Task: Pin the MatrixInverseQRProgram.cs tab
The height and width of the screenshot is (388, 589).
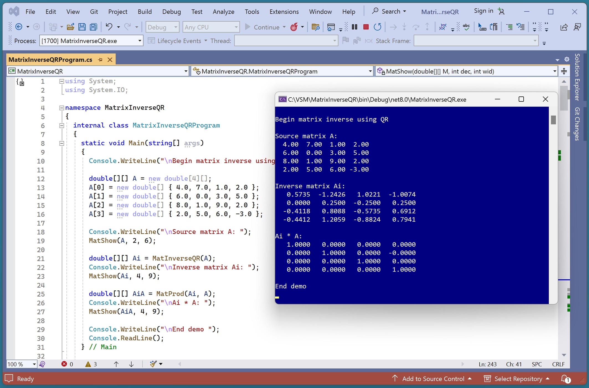Action: click(x=100, y=60)
